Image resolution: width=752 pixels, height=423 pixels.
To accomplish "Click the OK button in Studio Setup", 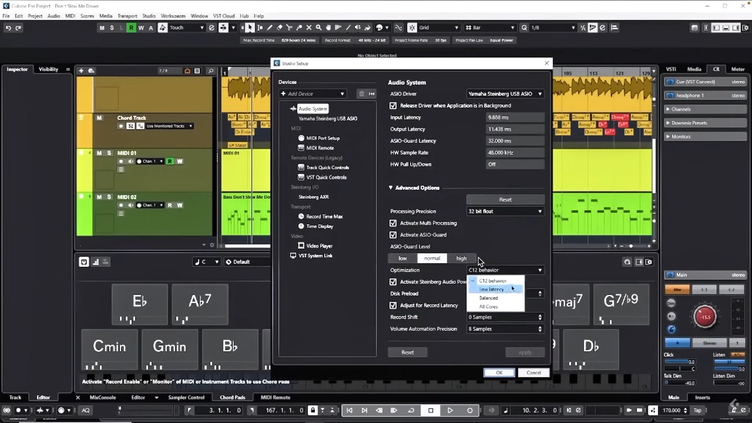I will pyautogui.click(x=499, y=372).
